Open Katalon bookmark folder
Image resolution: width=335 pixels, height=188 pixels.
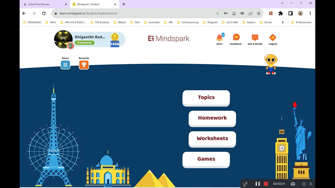[x=249, y=22]
